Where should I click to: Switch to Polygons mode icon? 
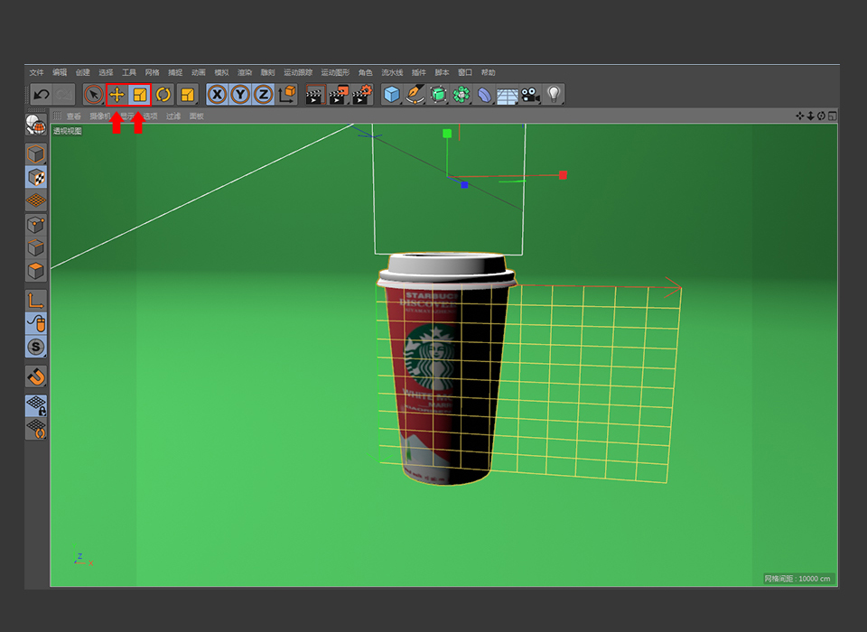click(36, 271)
